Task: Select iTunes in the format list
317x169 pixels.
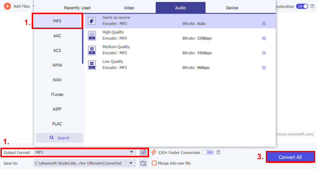Action: (x=57, y=94)
